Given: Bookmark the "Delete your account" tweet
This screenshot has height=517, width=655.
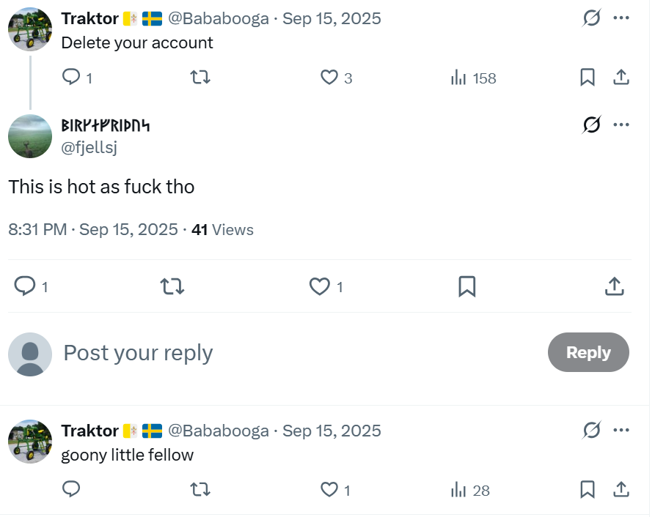Looking at the screenshot, I should pyautogui.click(x=588, y=78).
